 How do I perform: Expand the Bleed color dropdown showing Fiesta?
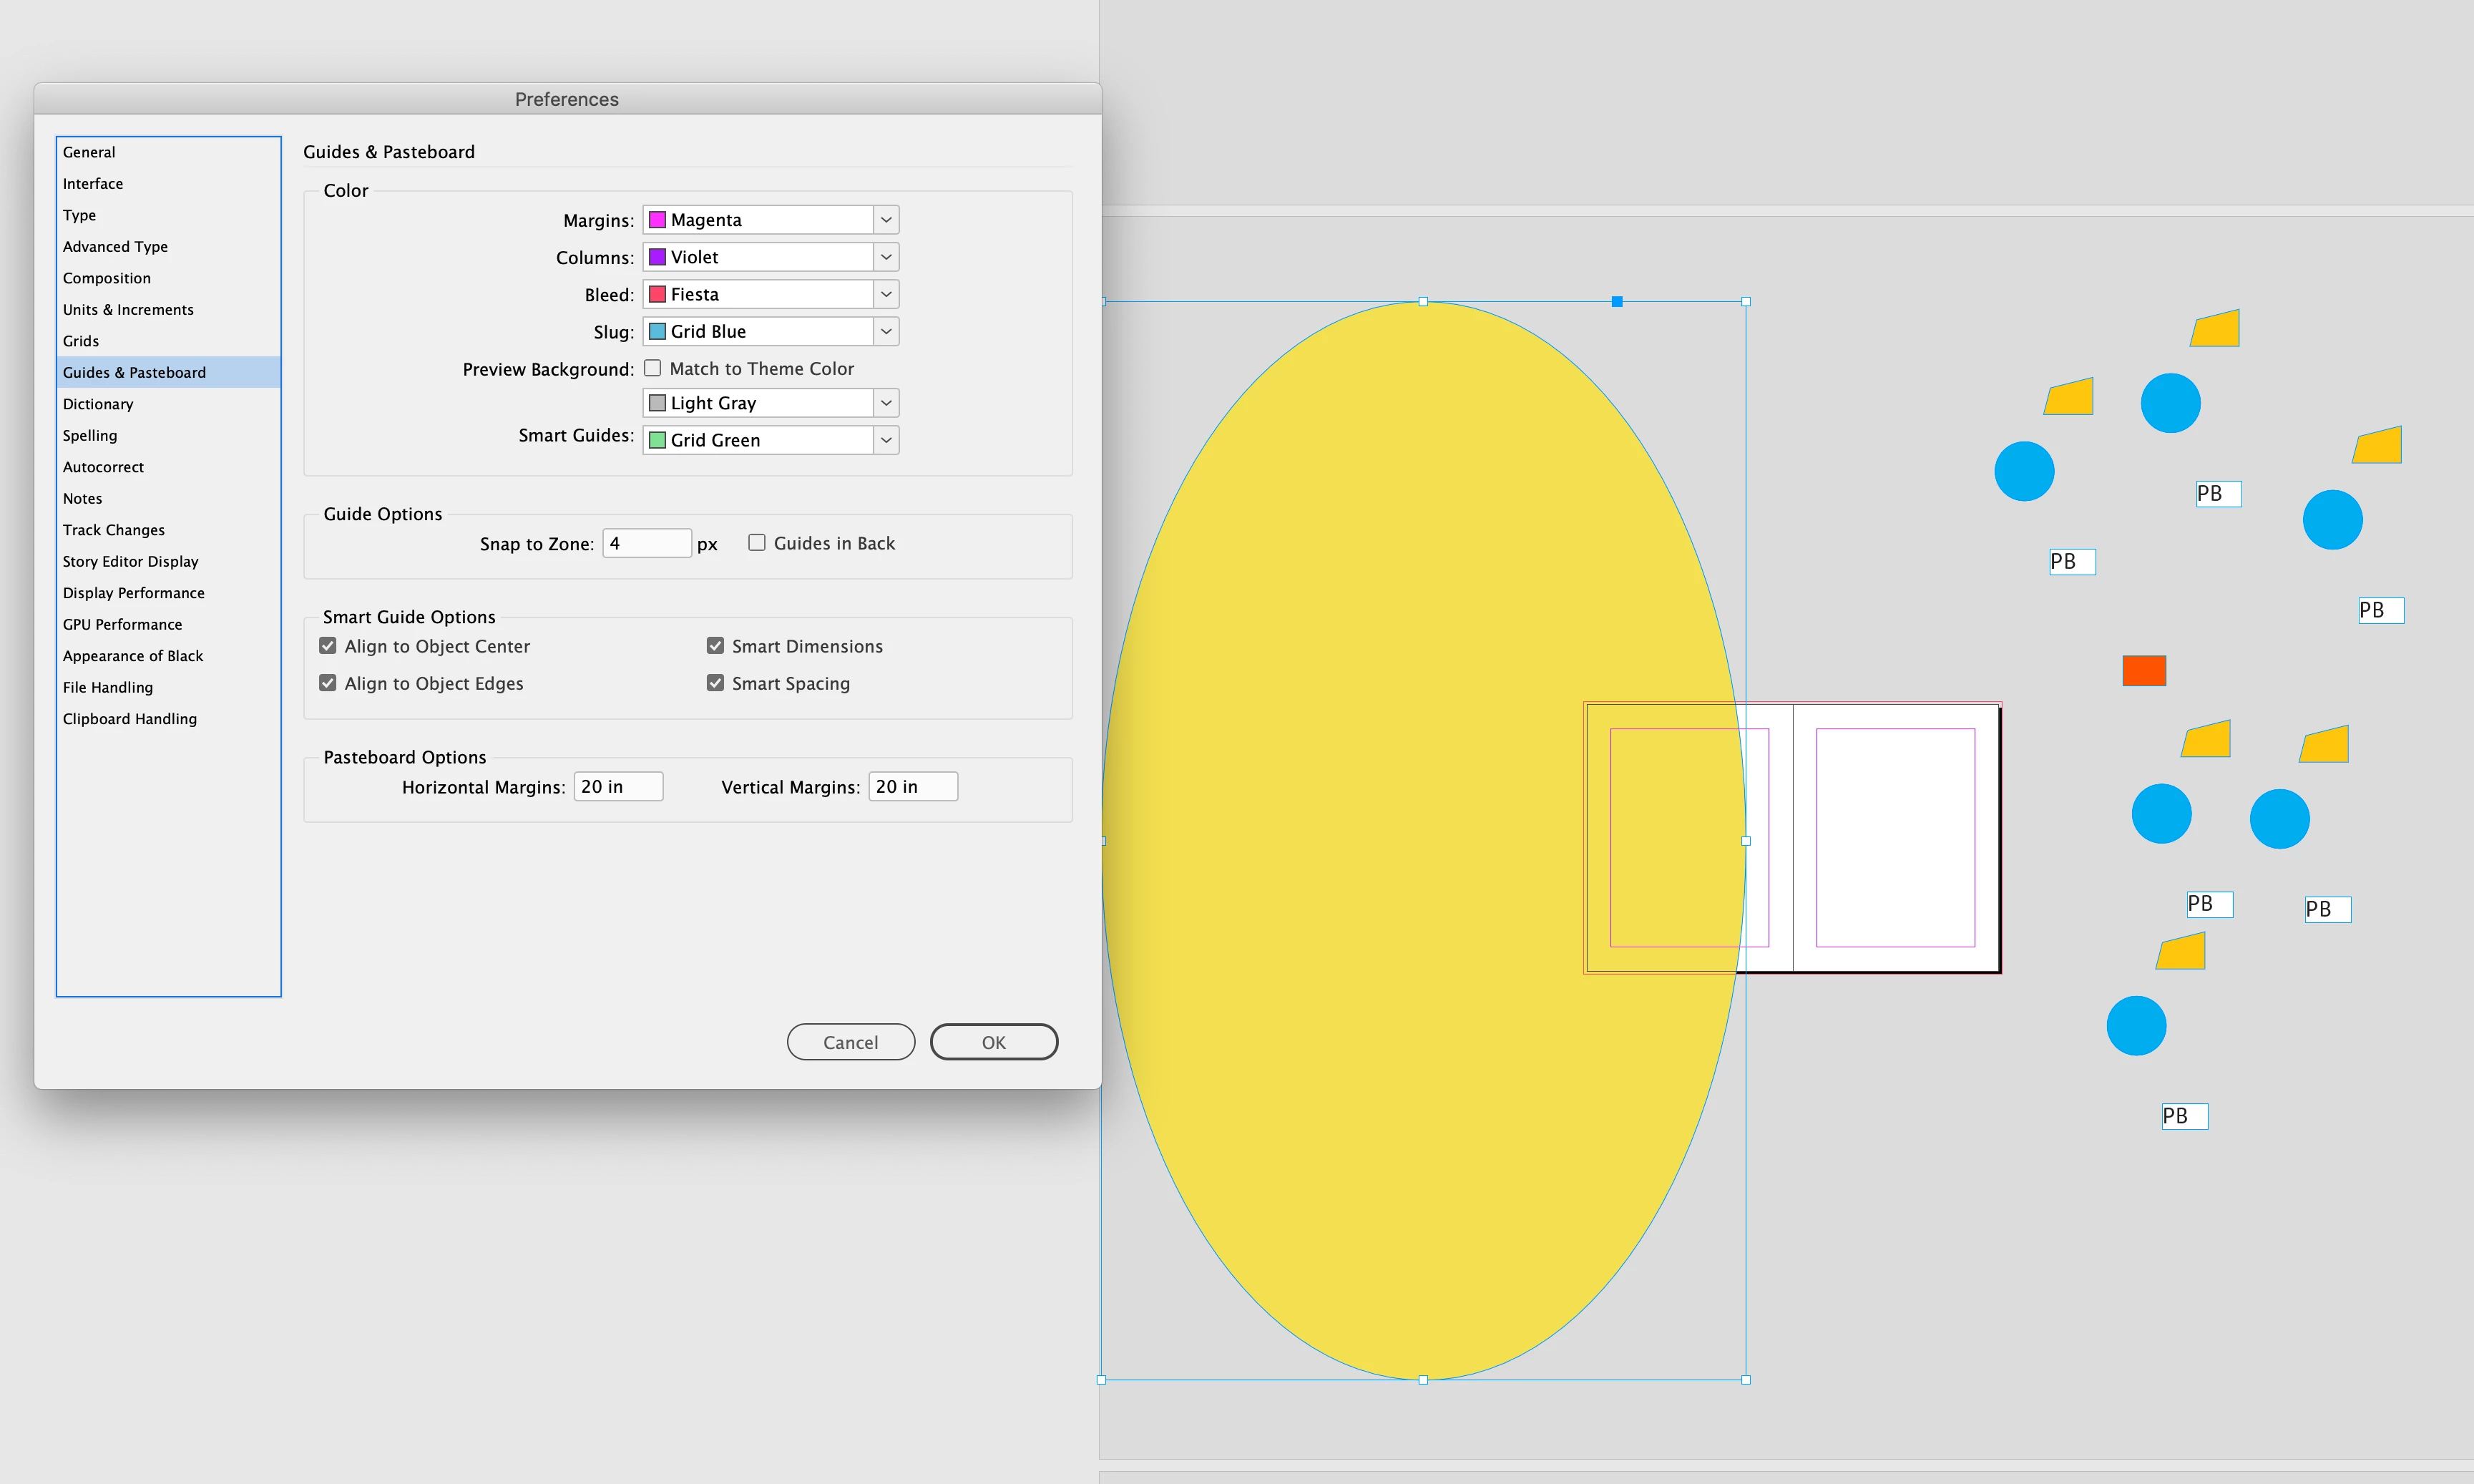[x=886, y=294]
